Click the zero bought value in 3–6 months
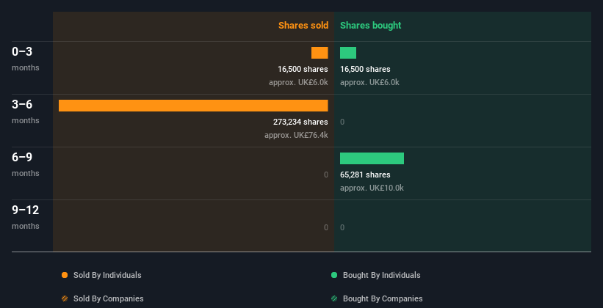Viewport: 603px width, 308px height. [342, 122]
